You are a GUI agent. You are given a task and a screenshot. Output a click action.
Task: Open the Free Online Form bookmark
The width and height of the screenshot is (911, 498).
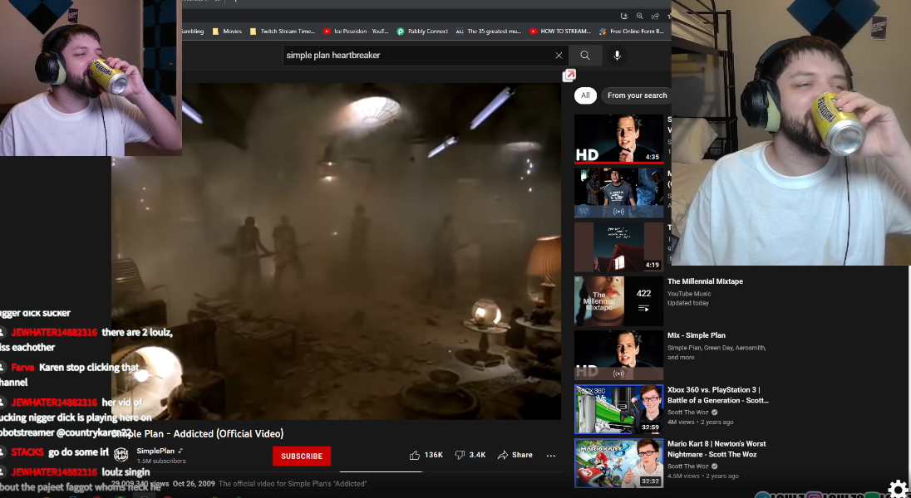632,32
